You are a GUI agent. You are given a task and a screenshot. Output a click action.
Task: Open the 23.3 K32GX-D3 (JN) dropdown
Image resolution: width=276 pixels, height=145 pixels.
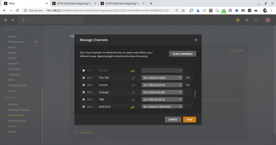(x=162, y=92)
